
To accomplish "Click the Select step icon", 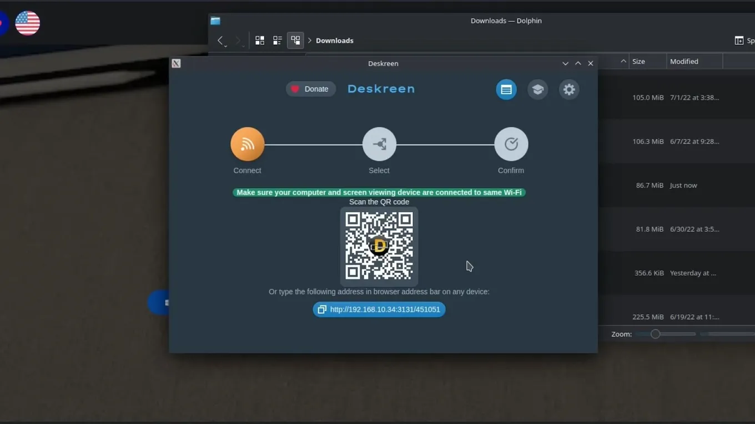I will [x=379, y=144].
